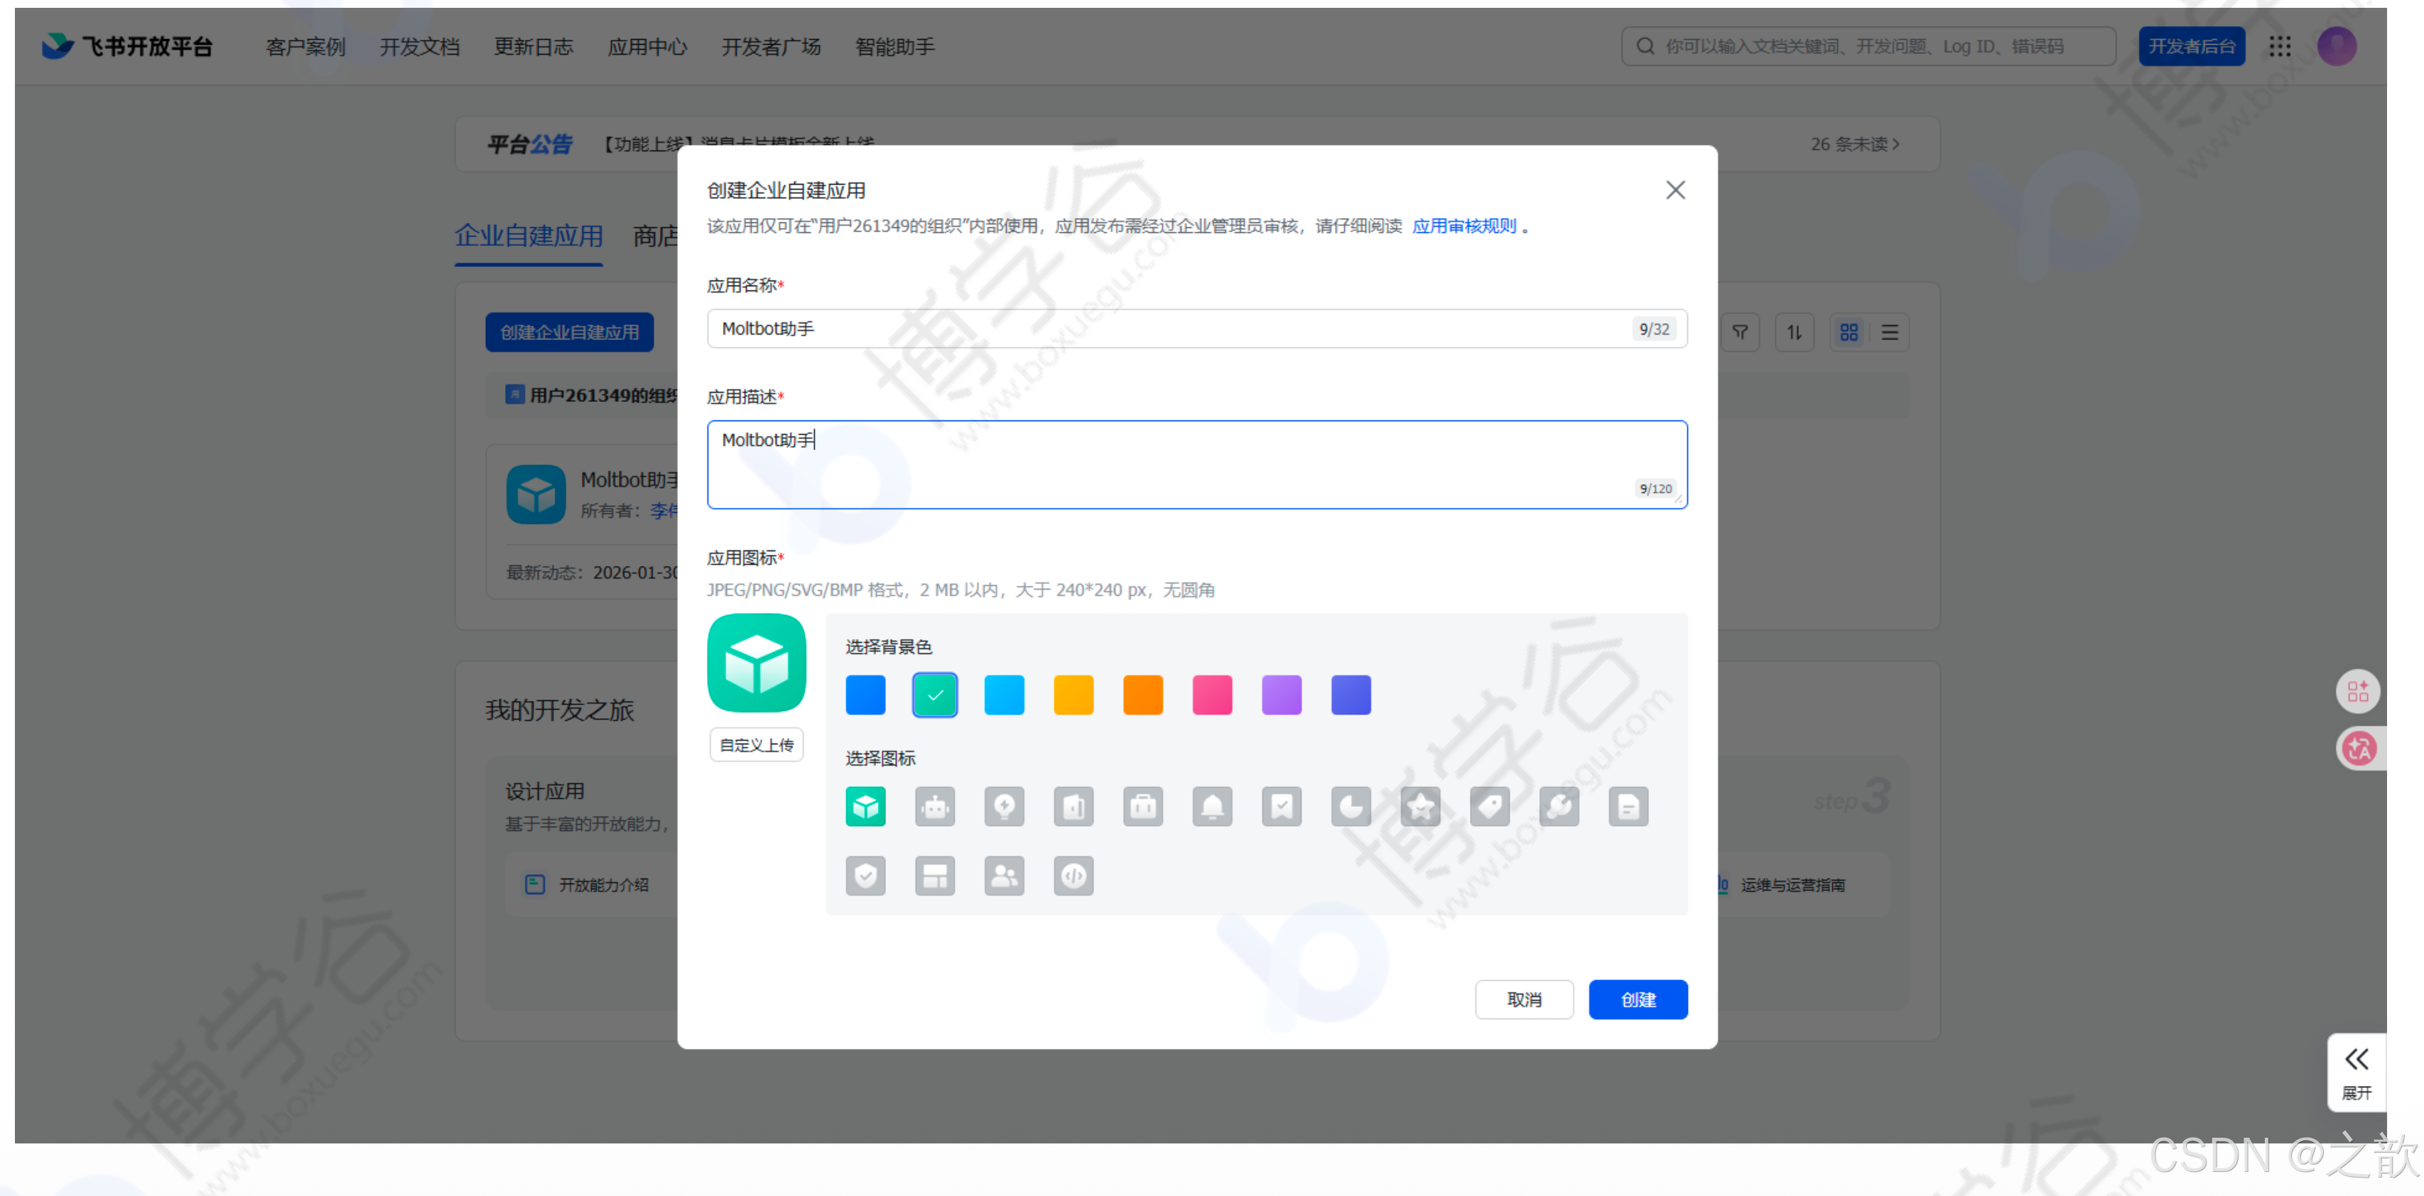Screen dimensions: 2424x1196
Task: Pick the briefcase app icon
Action: [1142, 806]
